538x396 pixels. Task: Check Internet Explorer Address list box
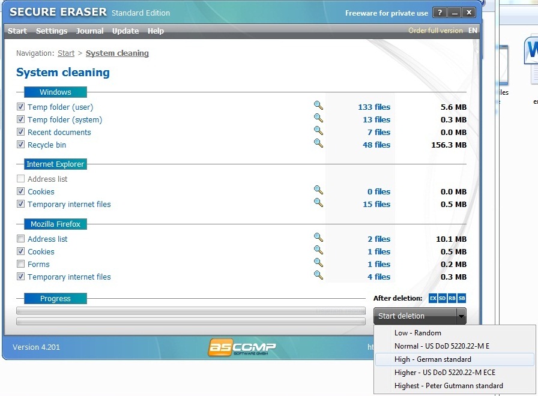[20, 179]
